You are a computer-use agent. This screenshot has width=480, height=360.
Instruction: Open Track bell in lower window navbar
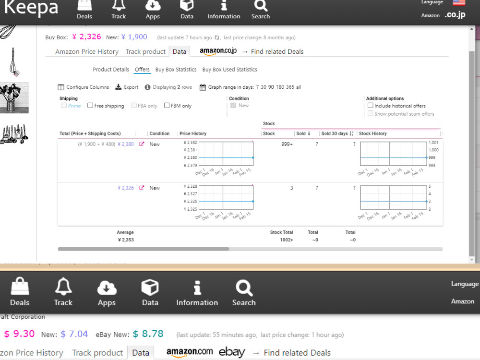click(63, 291)
